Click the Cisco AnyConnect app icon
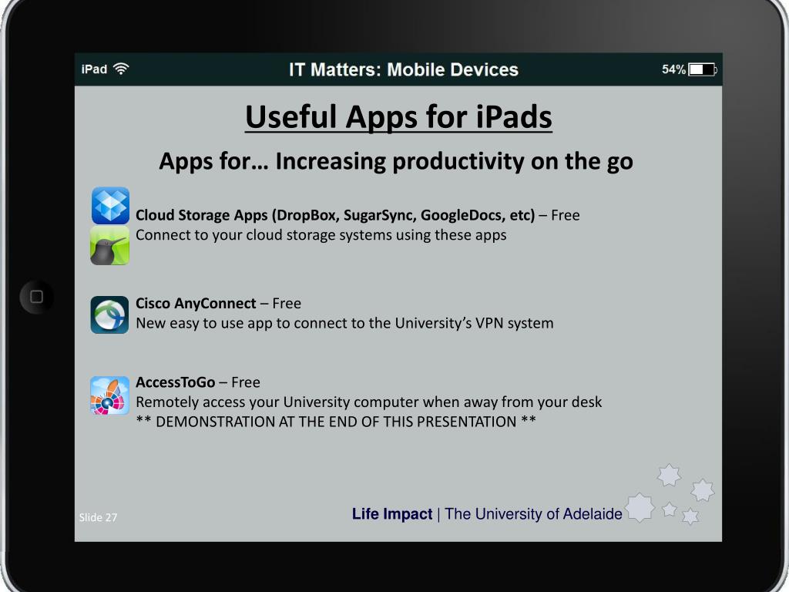The width and height of the screenshot is (789, 592). point(109,314)
